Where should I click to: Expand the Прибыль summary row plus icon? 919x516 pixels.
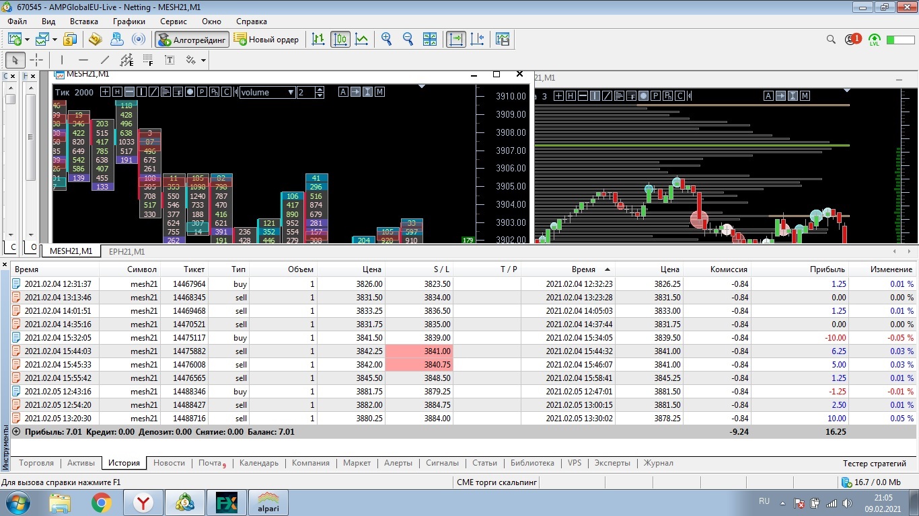pos(16,432)
